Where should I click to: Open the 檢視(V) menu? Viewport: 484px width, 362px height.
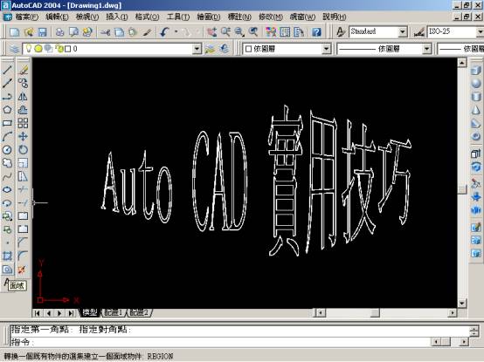tap(87, 17)
